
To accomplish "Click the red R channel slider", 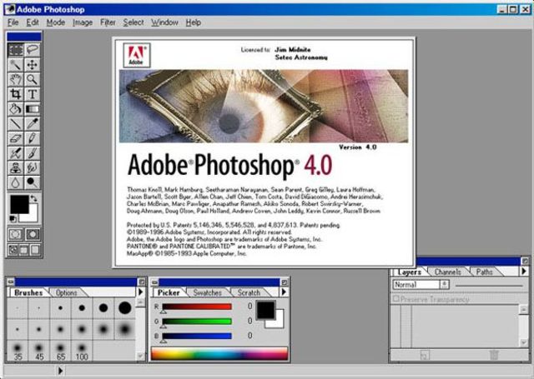I will 197,307.
